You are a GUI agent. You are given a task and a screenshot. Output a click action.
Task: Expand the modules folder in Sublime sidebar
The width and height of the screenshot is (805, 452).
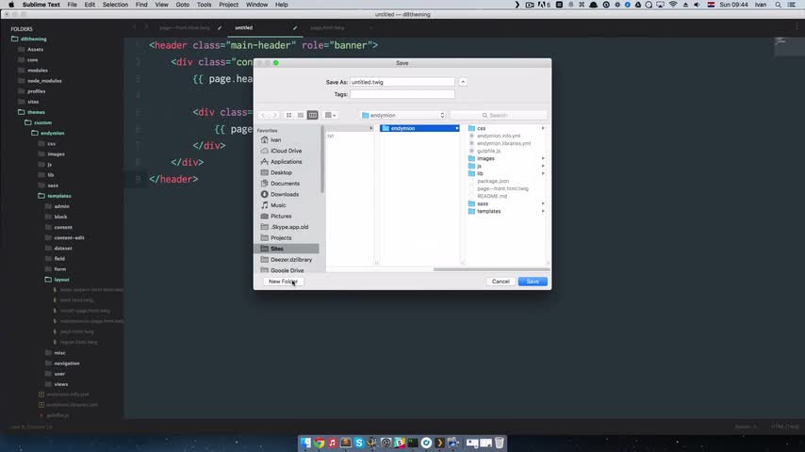coord(38,71)
